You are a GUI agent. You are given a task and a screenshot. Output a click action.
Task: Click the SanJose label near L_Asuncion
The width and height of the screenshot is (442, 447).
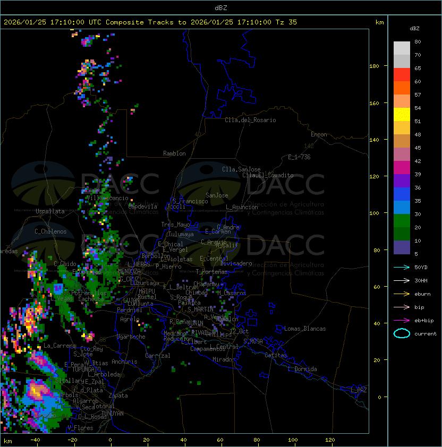tap(217, 195)
